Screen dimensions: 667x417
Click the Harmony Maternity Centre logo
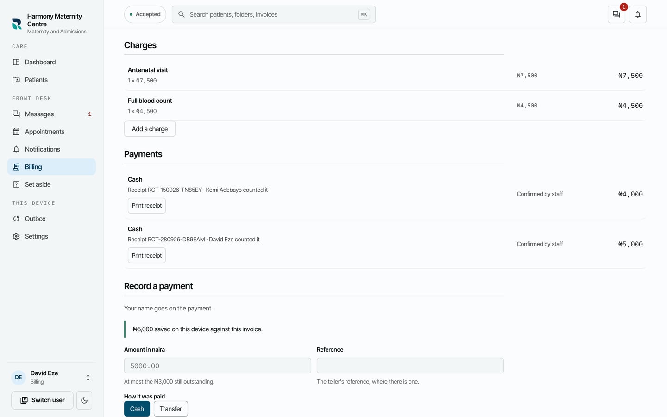click(17, 24)
